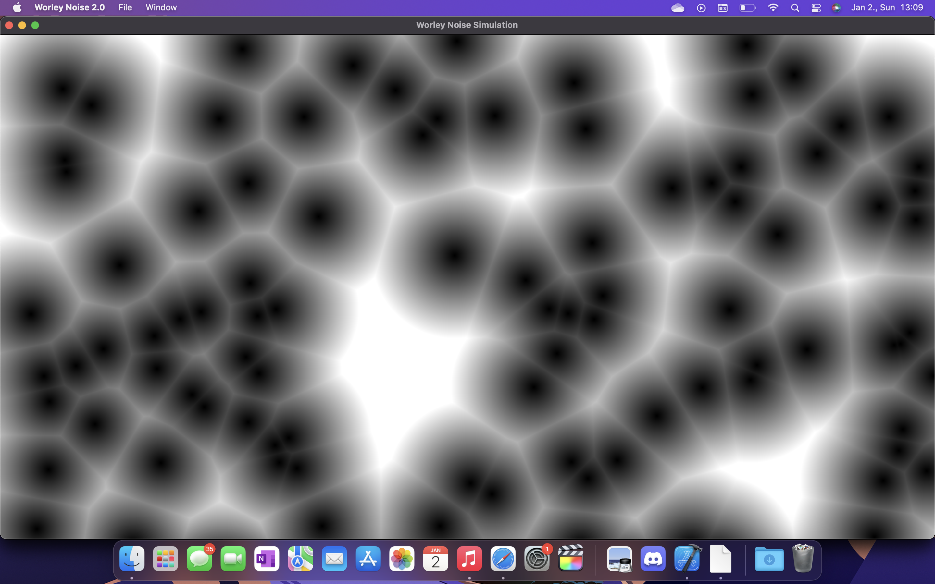The width and height of the screenshot is (935, 584).
Task: Open the File menu
Action: coord(125,7)
